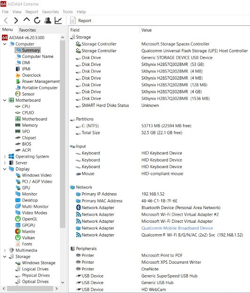Switch to the Menu tab
The image size is (250, 293).
click(x=8, y=30)
